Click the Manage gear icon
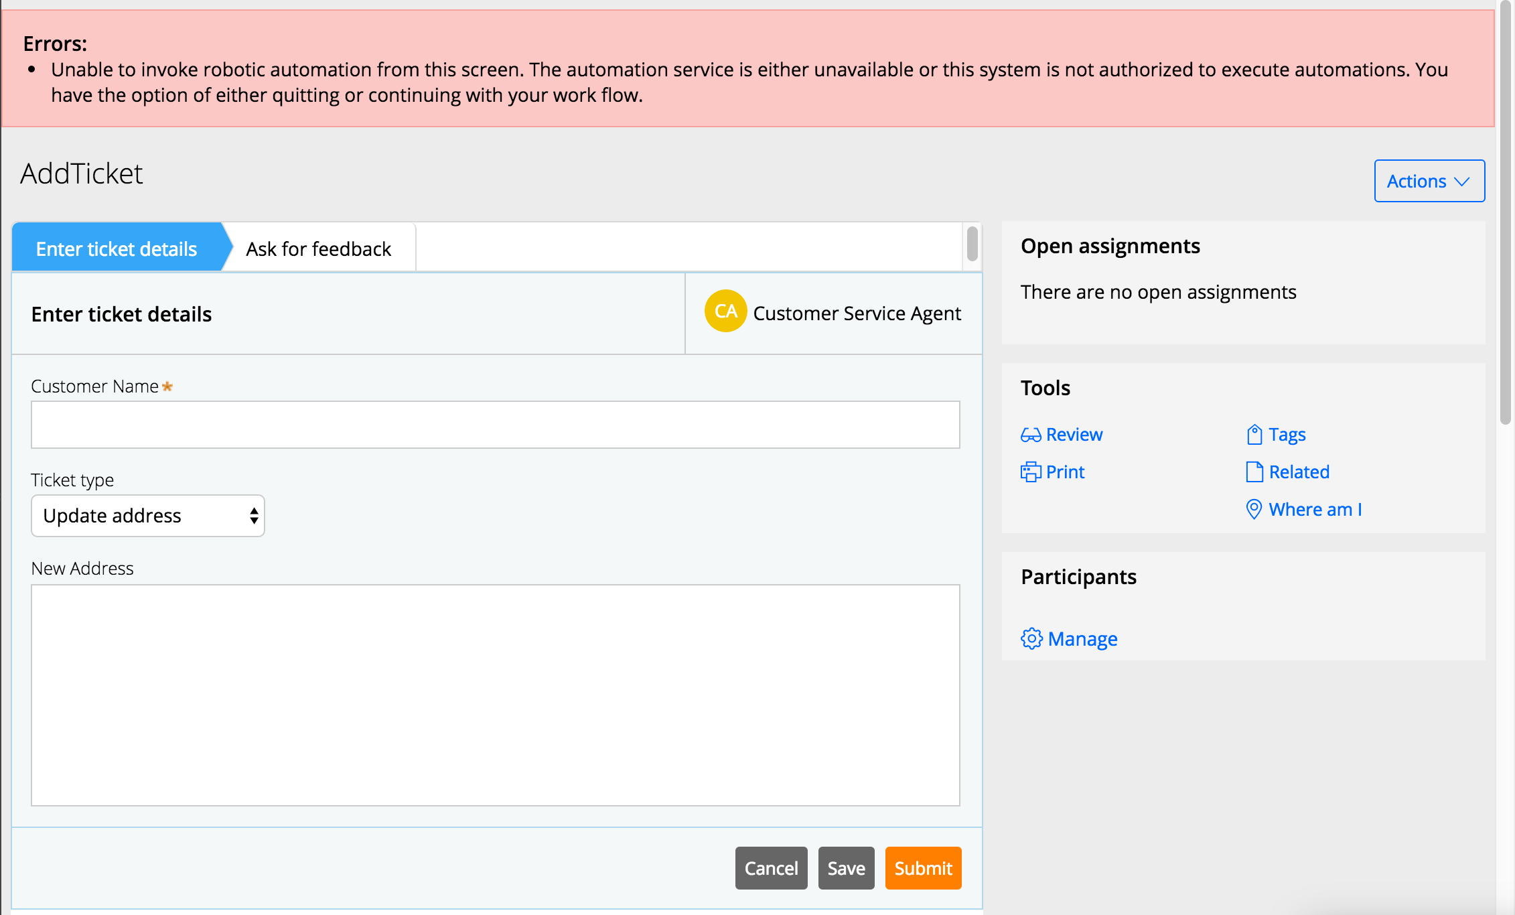This screenshot has width=1515, height=915. pyautogui.click(x=1031, y=638)
